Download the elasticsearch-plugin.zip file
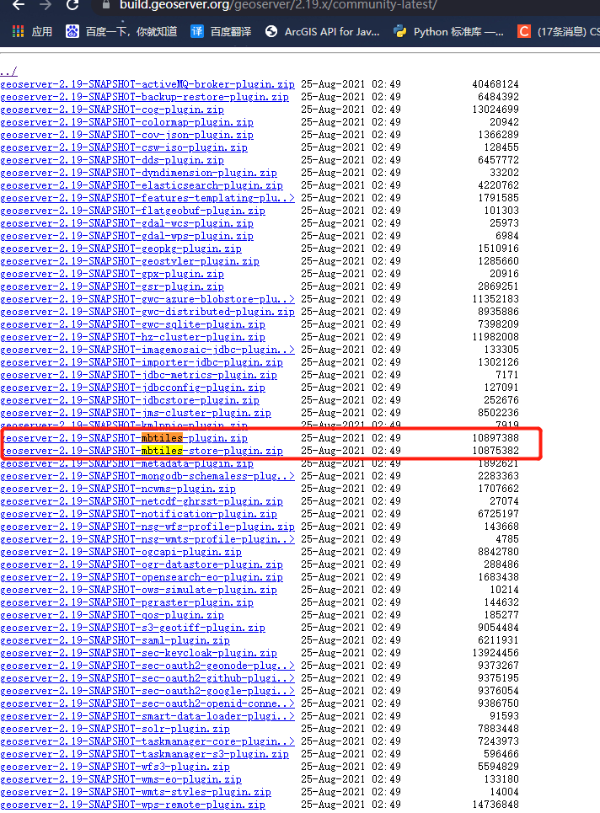 pyautogui.click(x=142, y=185)
